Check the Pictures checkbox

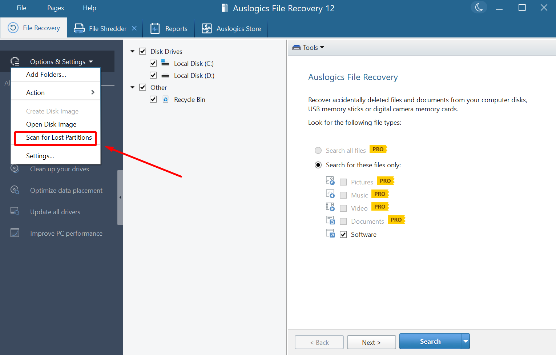[343, 182]
